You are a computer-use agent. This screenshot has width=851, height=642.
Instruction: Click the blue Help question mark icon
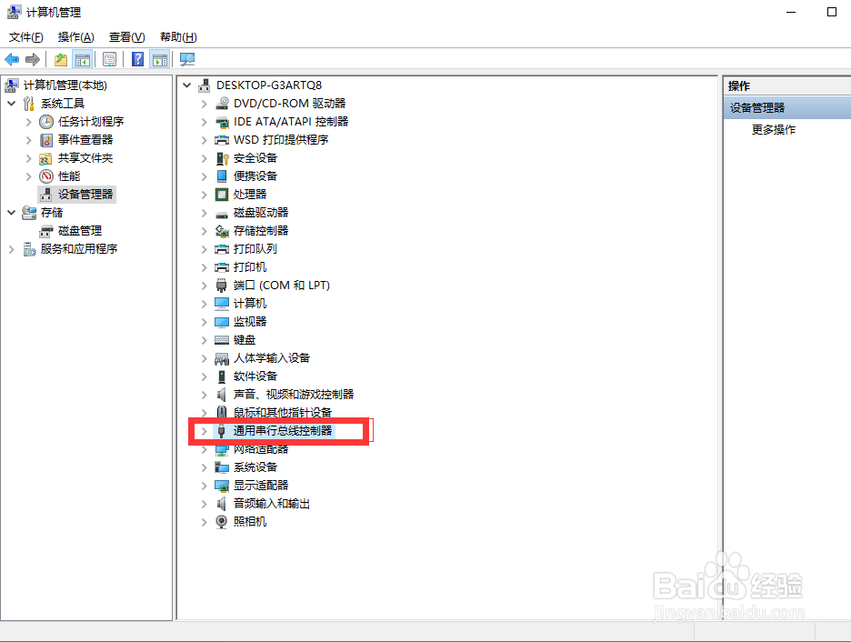138,59
